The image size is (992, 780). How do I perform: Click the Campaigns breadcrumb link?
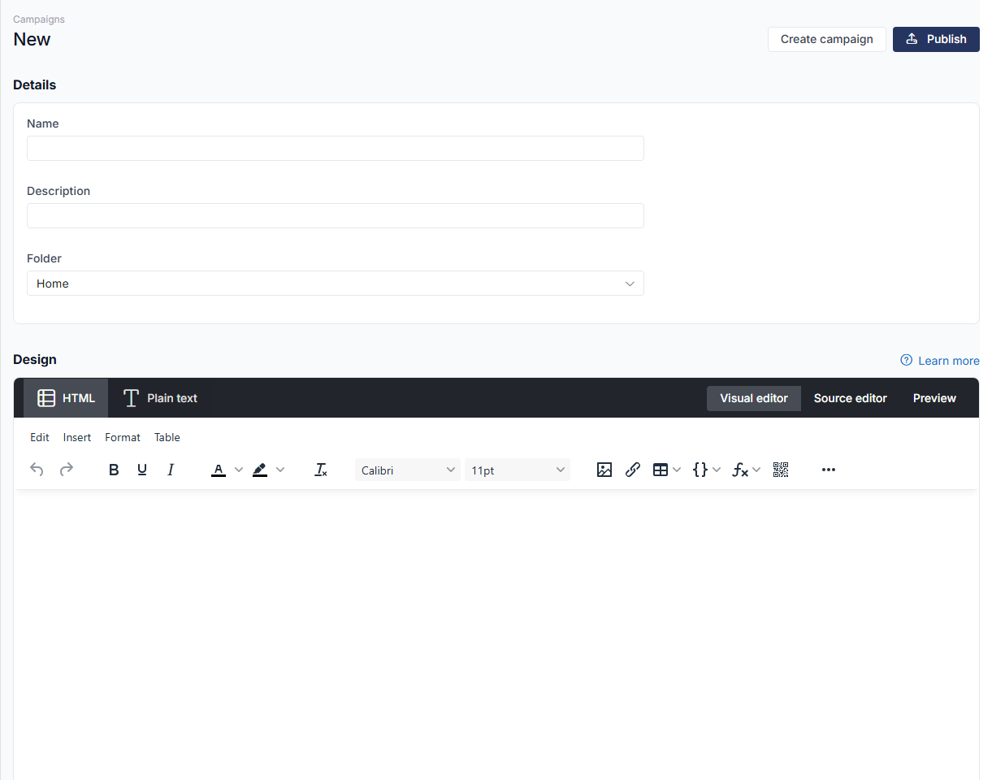[x=39, y=19]
